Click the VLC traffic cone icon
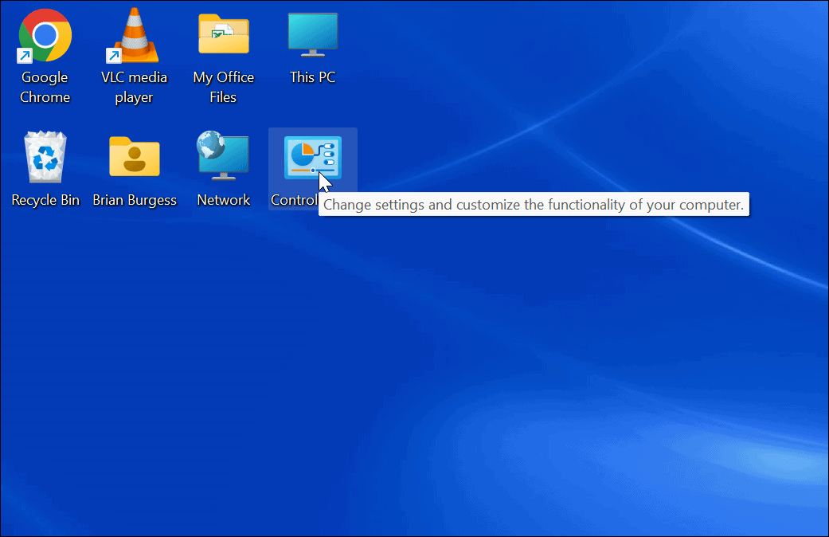 (x=134, y=35)
